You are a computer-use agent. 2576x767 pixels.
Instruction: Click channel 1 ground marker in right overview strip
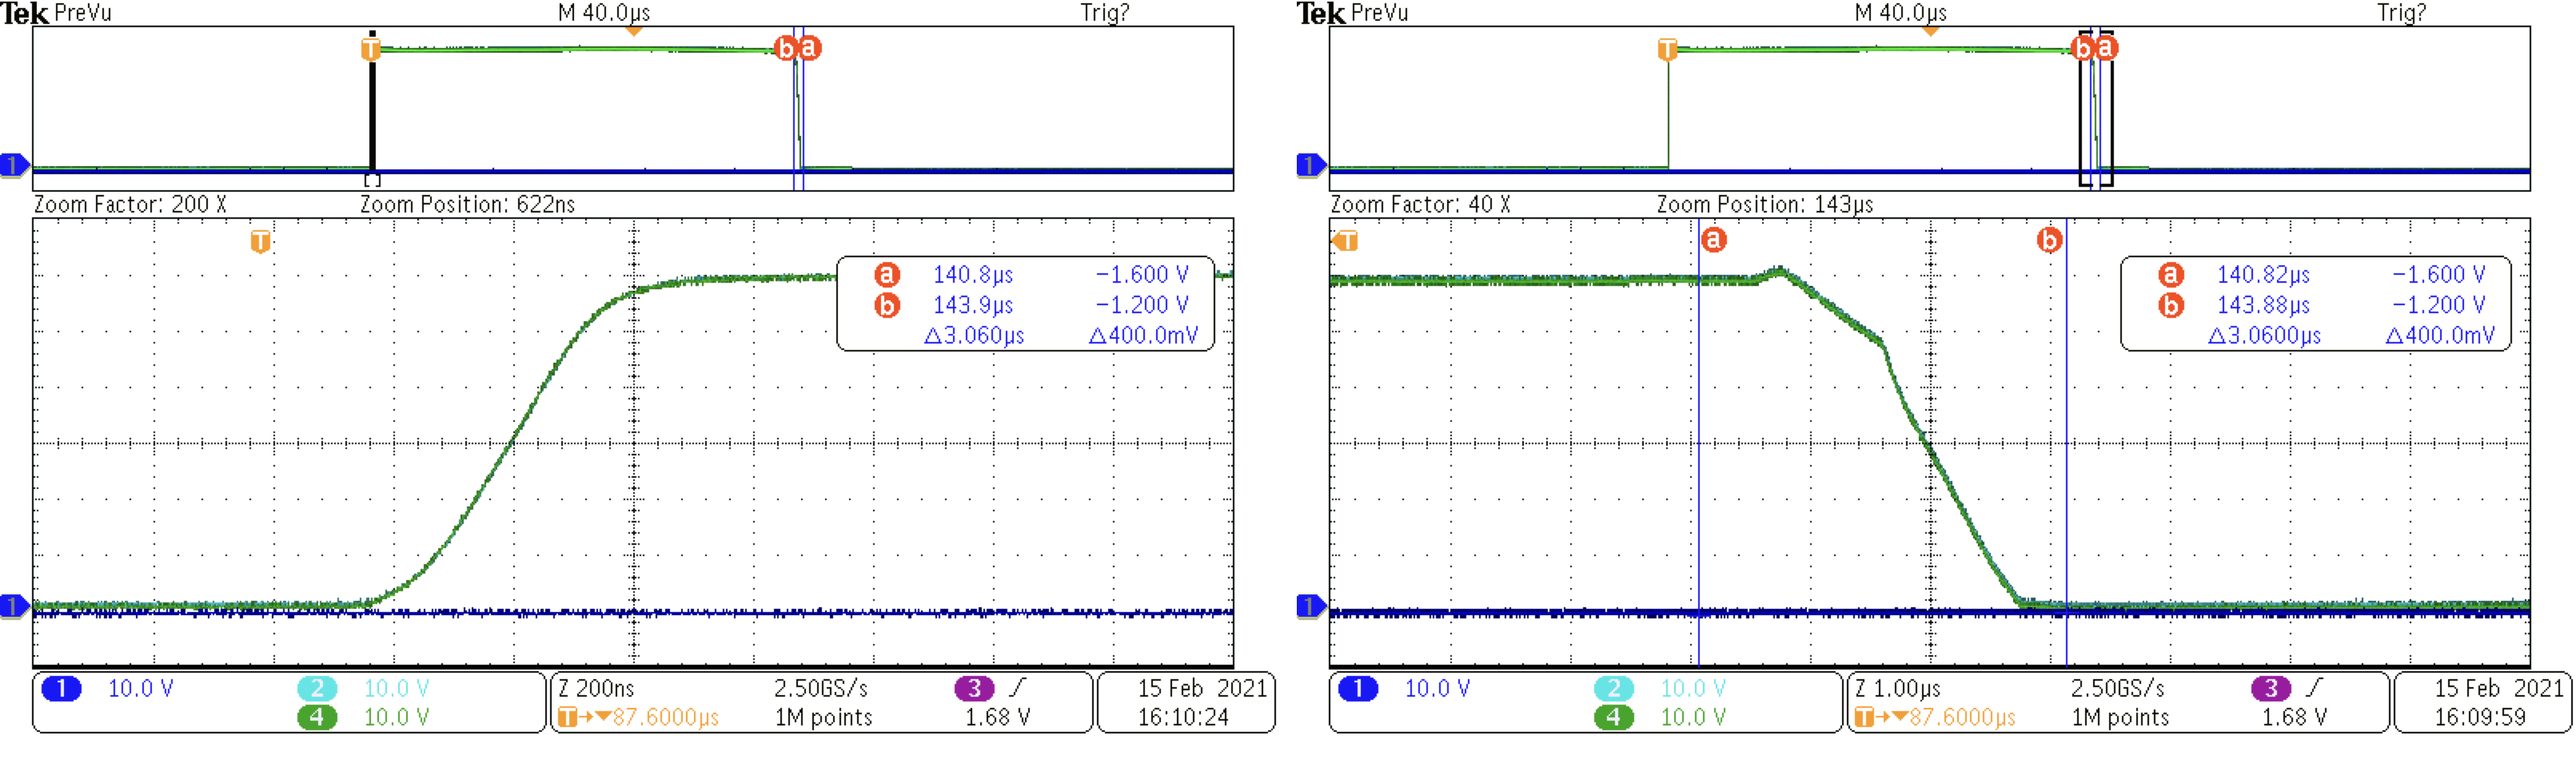1310,165
